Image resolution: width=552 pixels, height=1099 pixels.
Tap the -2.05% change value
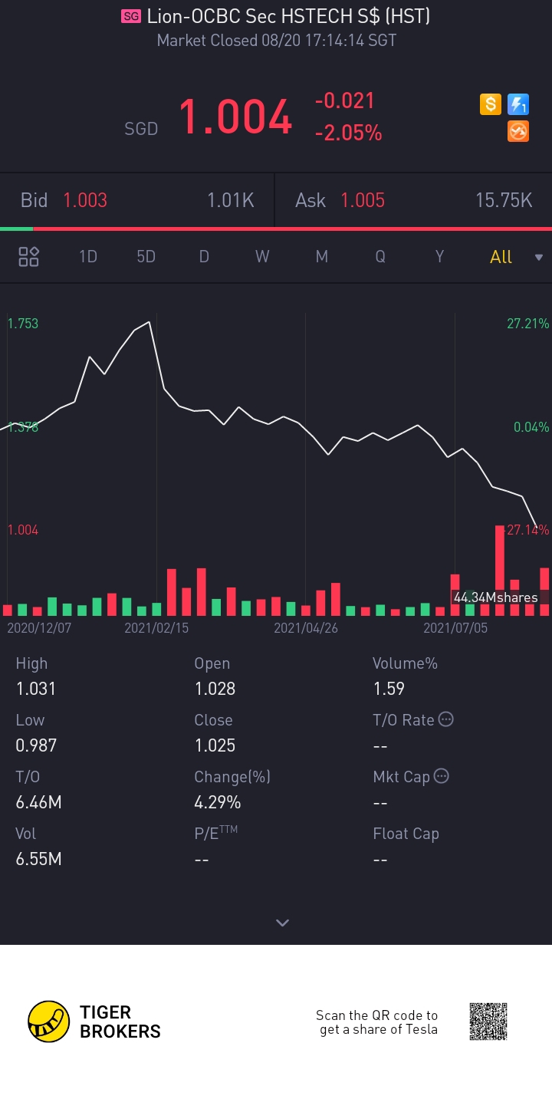(348, 133)
